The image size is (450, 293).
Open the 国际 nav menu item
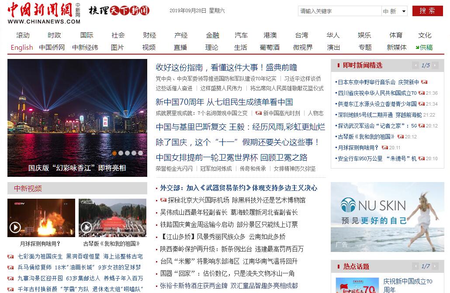(x=87, y=35)
